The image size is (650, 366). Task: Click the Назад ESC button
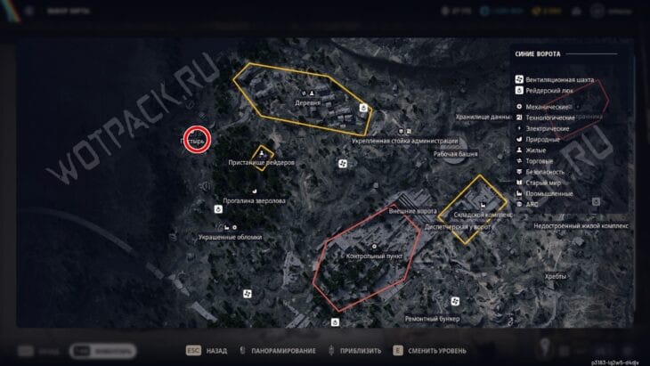pyautogui.click(x=207, y=351)
